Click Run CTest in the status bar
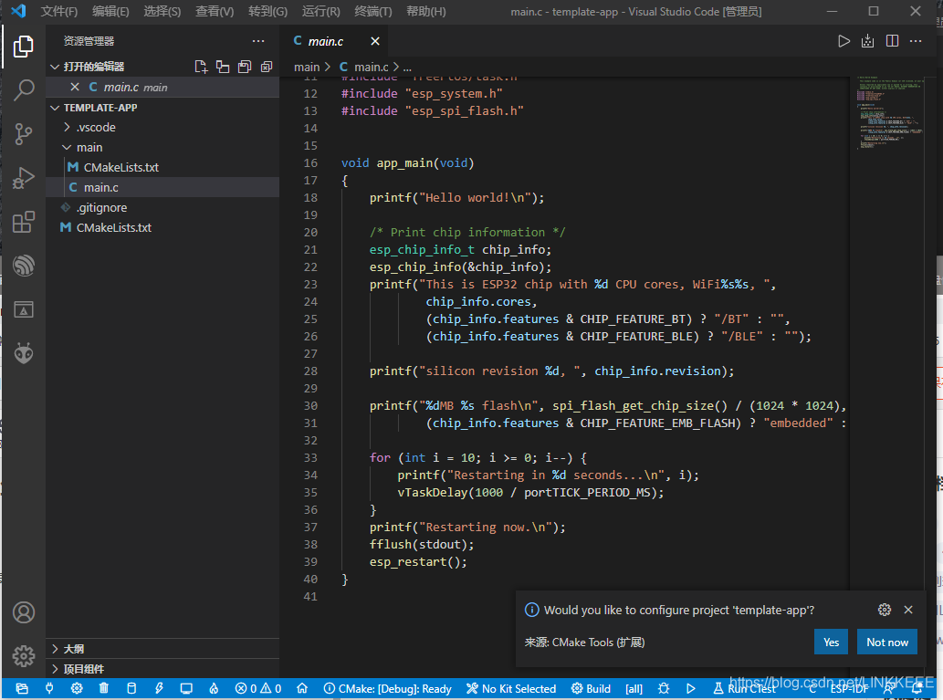This screenshot has width=943, height=700. click(x=744, y=688)
